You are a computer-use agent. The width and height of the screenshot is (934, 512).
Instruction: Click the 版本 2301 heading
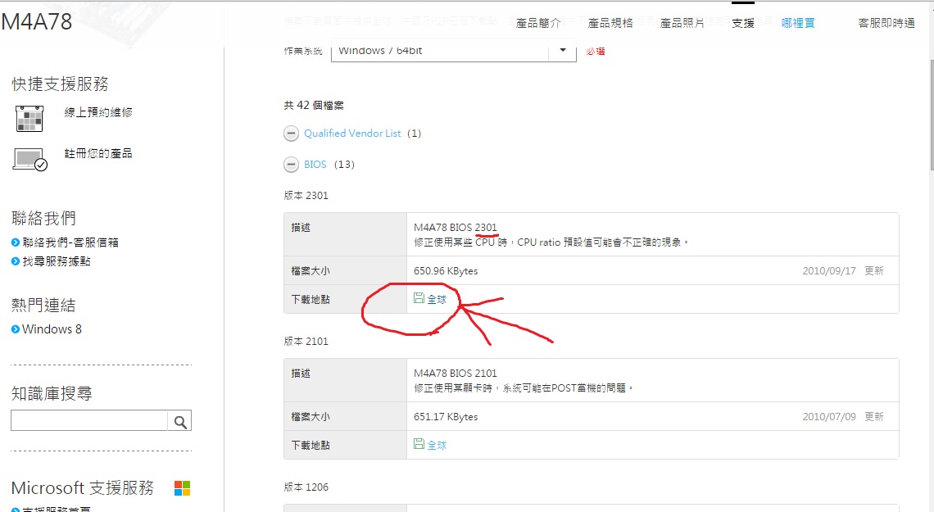306,195
